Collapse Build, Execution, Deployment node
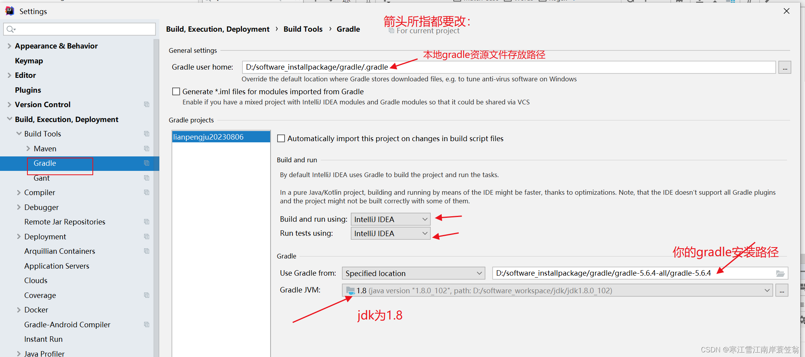The height and width of the screenshot is (357, 805). pyautogui.click(x=9, y=119)
